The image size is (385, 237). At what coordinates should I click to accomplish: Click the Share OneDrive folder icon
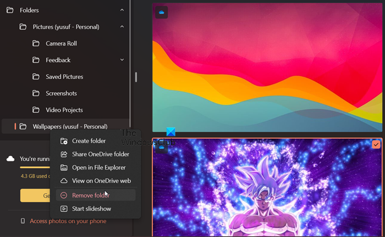[x=64, y=154]
